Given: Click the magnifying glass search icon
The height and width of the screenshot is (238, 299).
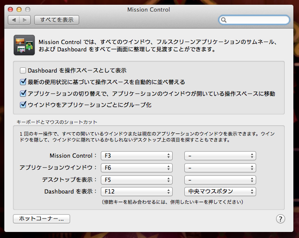Looking at the screenshot, I should [x=224, y=20].
